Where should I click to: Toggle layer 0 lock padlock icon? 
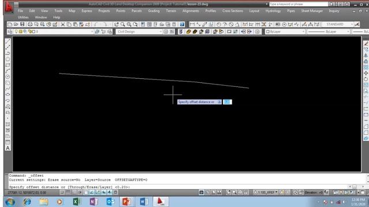coord(30,32)
